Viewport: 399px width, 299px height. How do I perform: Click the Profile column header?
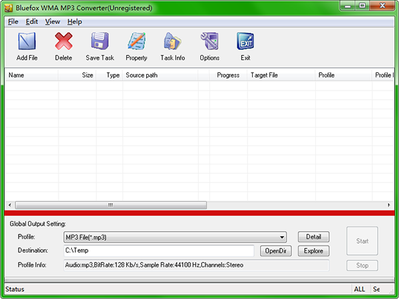(344, 75)
